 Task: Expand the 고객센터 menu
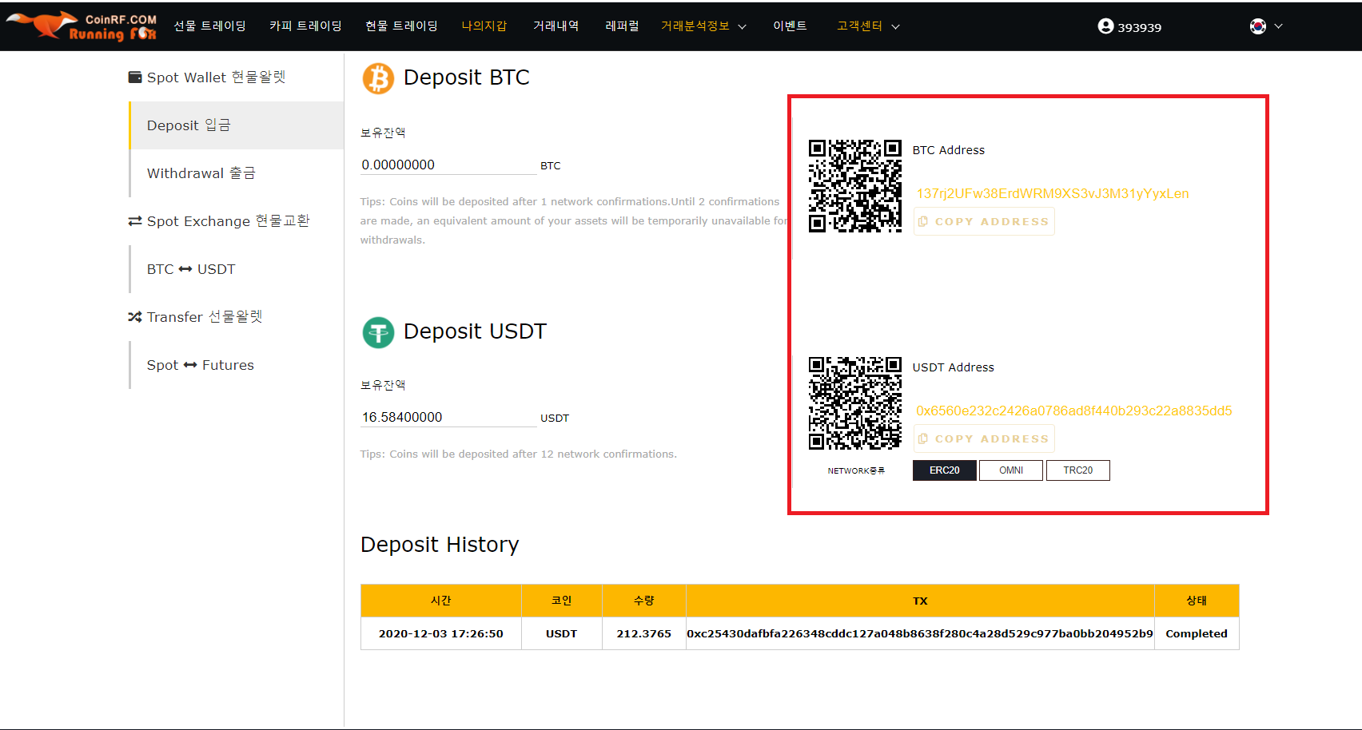point(868,26)
